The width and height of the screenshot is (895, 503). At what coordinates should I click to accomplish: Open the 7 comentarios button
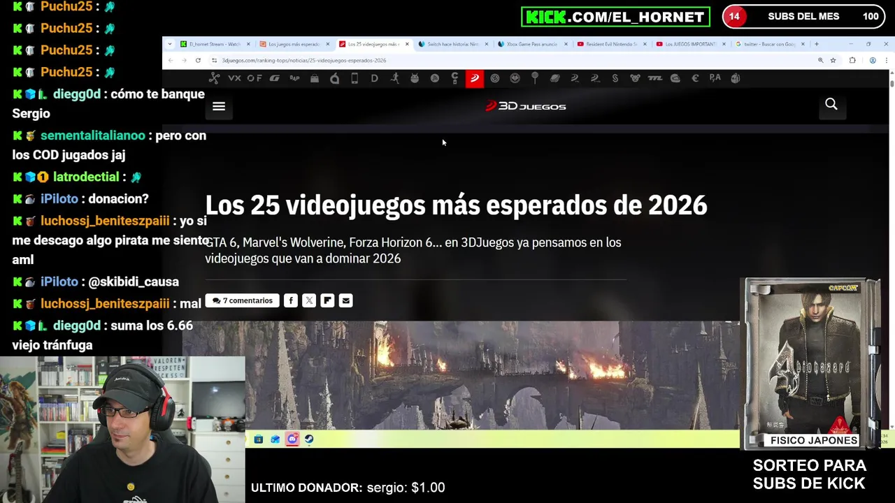click(x=243, y=300)
